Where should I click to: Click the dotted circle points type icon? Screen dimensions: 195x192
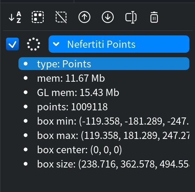(34, 44)
